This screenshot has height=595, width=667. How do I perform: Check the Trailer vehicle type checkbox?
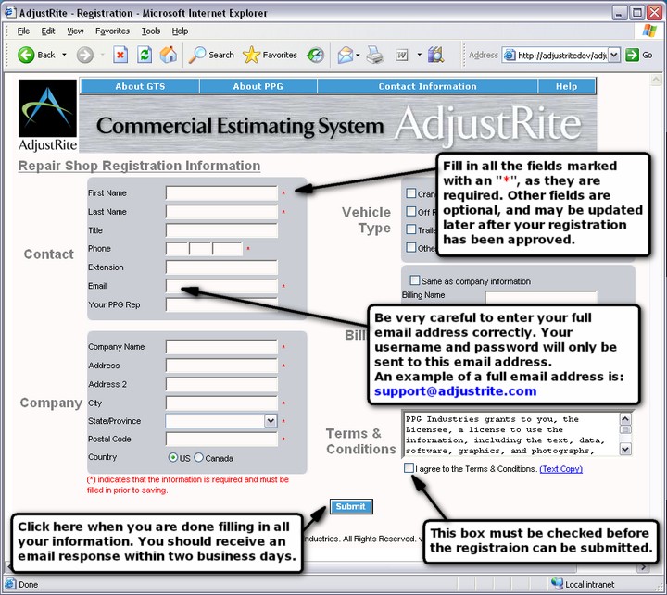[411, 229]
